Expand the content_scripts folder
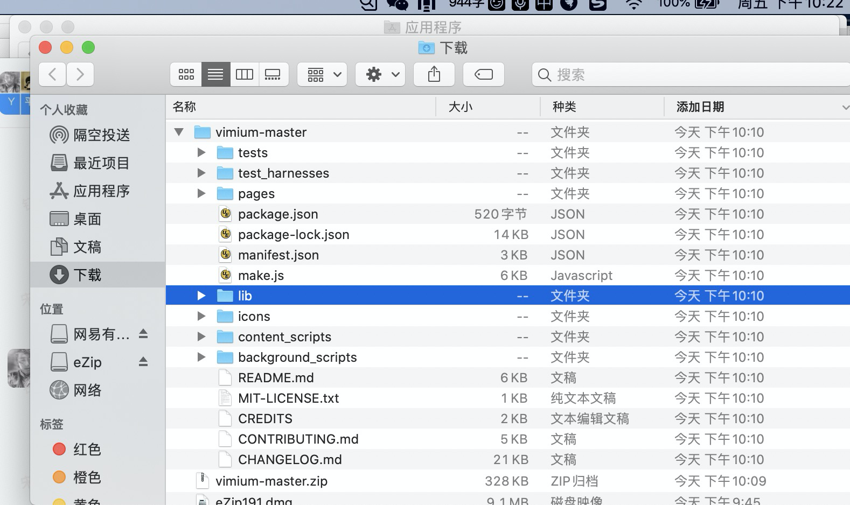 pyautogui.click(x=201, y=336)
